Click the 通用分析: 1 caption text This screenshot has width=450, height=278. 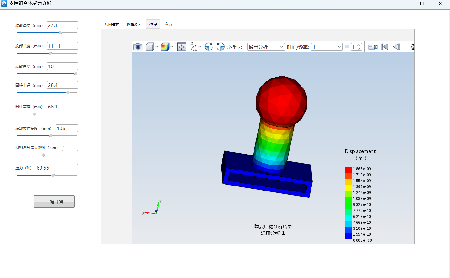[x=273, y=233]
